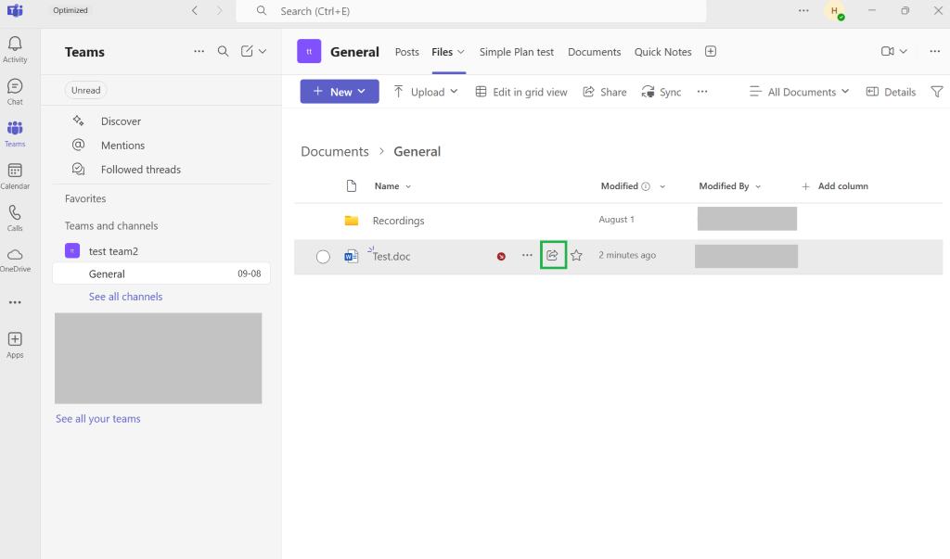Click the share icon on Test.doc row
The width and height of the screenshot is (950, 559).
pyautogui.click(x=553, y=255)
